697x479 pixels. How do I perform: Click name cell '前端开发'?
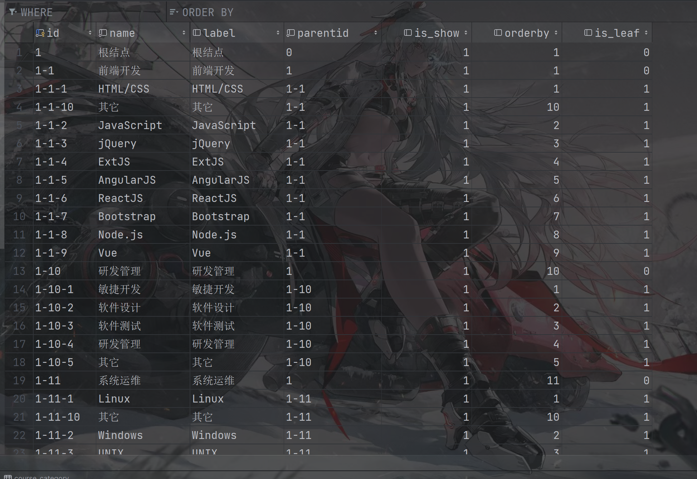(143, 71)
